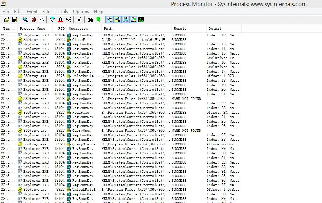Toggle Show Network Activity button
Viewport: 322px width, 203px height.
pos(126,20)
